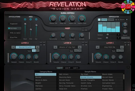Adjust the Near mic fader

point(25,24)
